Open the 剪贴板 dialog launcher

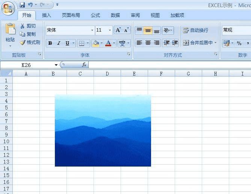tap(40, 54)
